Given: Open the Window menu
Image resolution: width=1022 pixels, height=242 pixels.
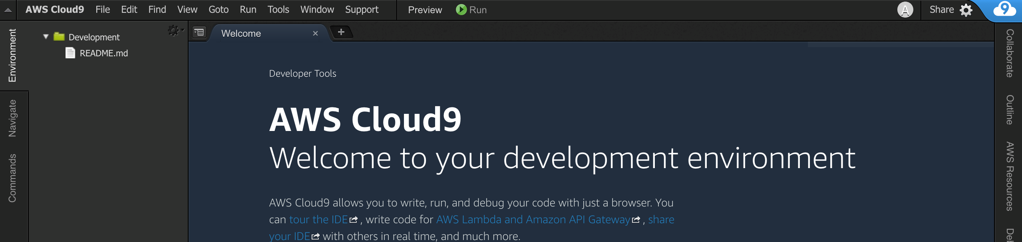Looking at the screenshot, I should pos(317,10).
